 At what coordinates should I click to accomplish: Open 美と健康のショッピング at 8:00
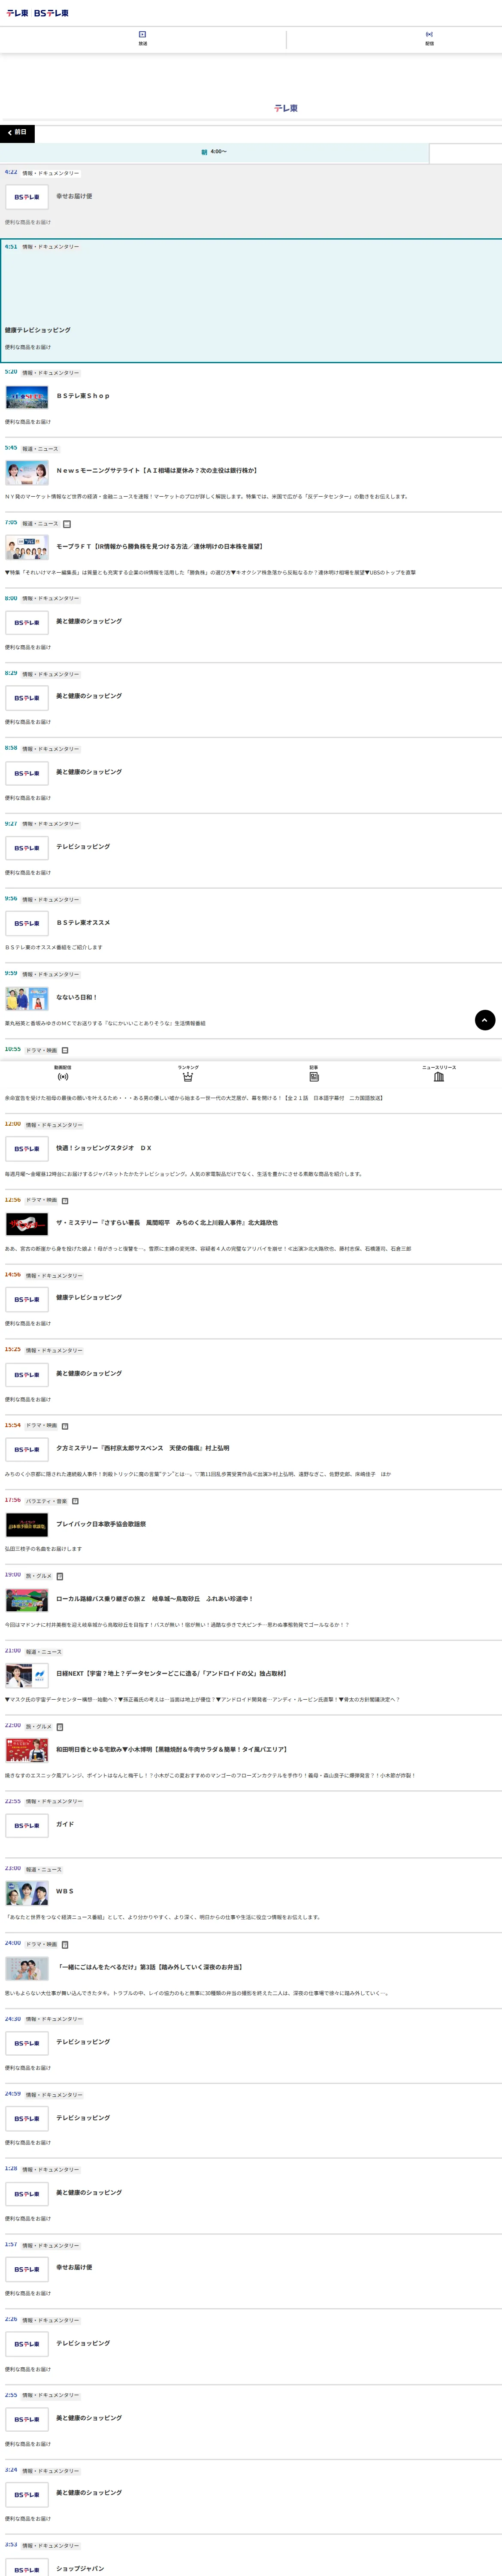(89, 621)
